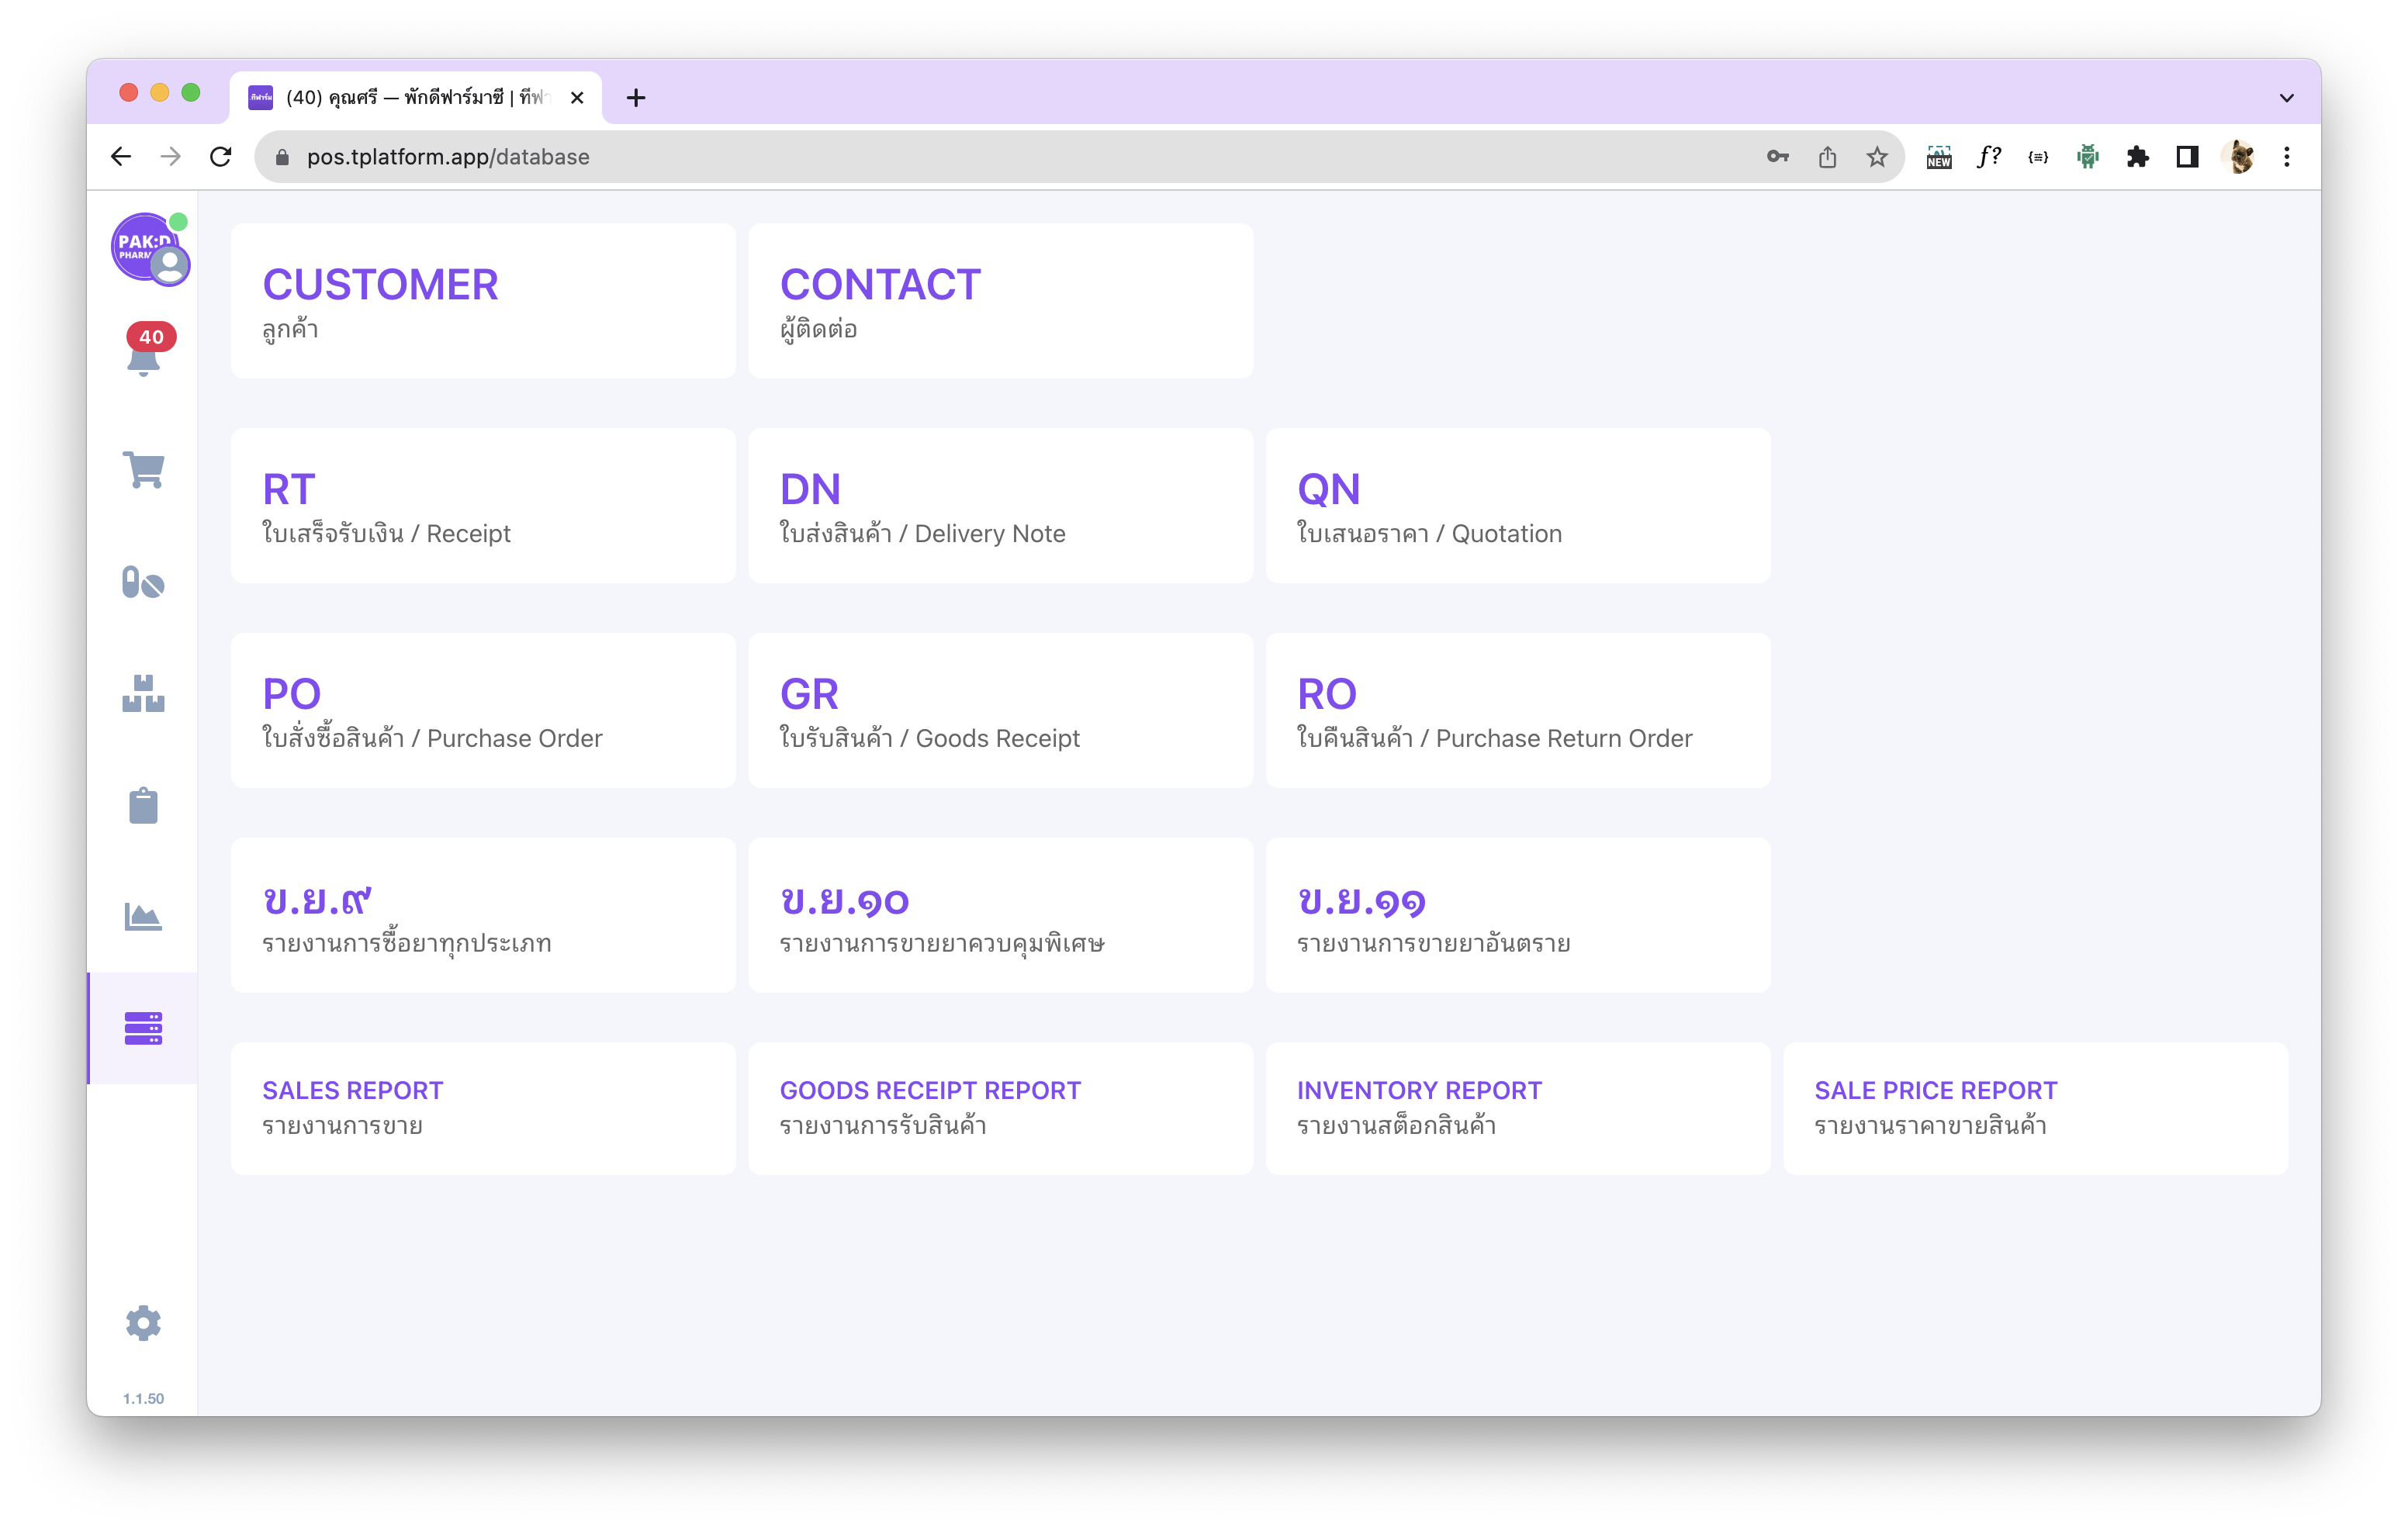2408x1531 pixels.
Task: Open the shopping cart sidebar icon
Action: pos(144,469)
